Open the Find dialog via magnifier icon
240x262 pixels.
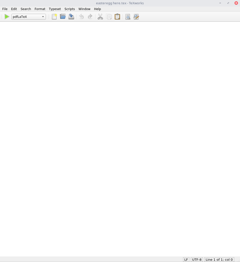pos(128,17)
